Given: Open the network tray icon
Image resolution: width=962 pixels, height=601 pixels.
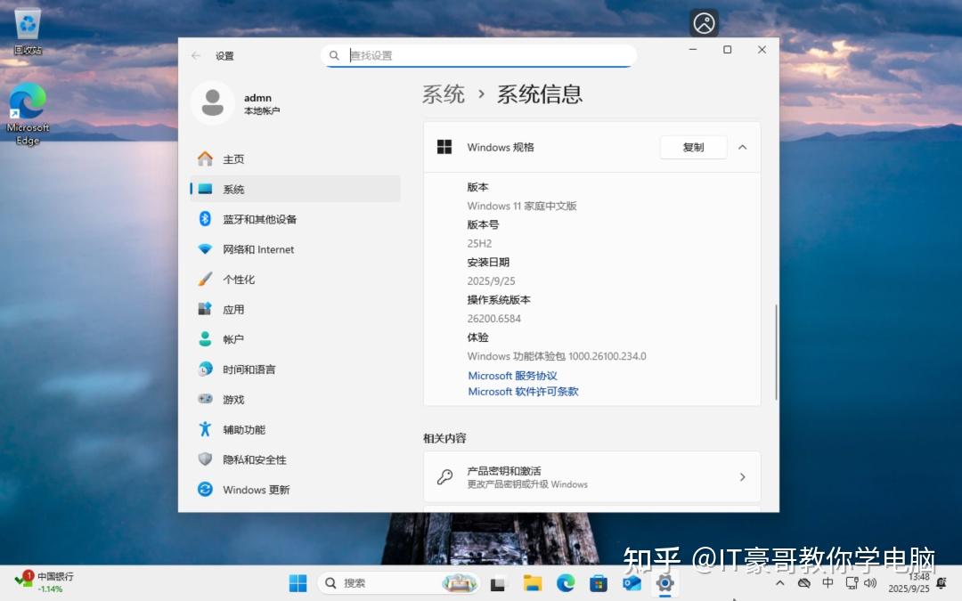Looking at the screenshot, I should [x=852, y=582].
